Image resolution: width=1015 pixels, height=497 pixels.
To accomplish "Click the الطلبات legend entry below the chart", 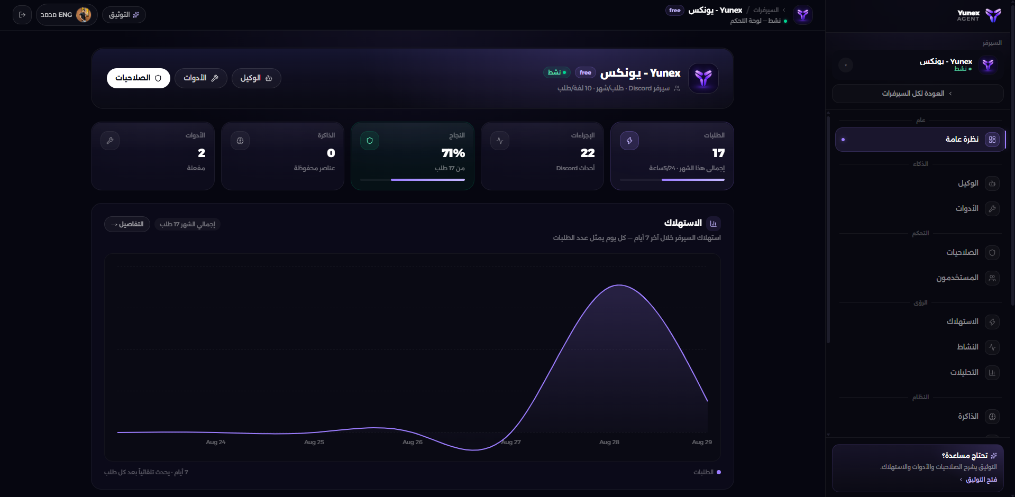I will pyautogui.click(x=707, y=472).
